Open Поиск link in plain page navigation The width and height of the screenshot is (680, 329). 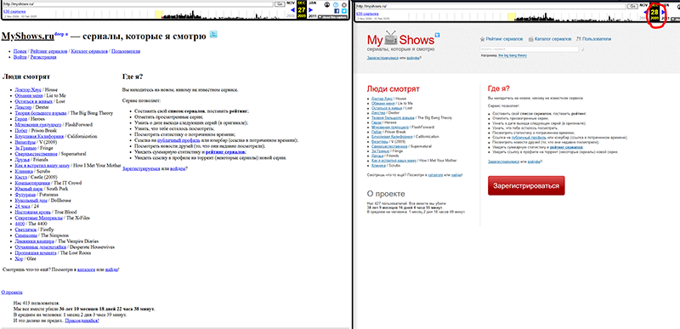point(20,51)
